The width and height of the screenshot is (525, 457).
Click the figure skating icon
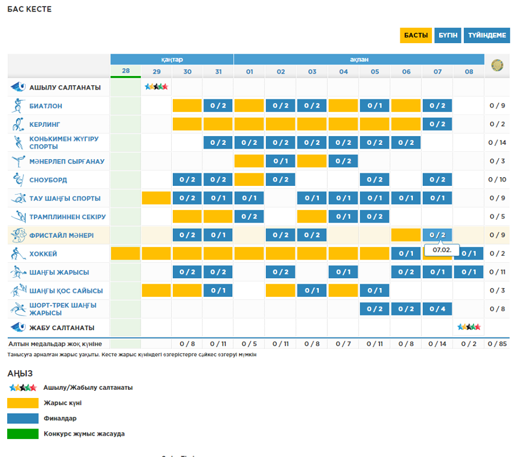coord(18,161)
